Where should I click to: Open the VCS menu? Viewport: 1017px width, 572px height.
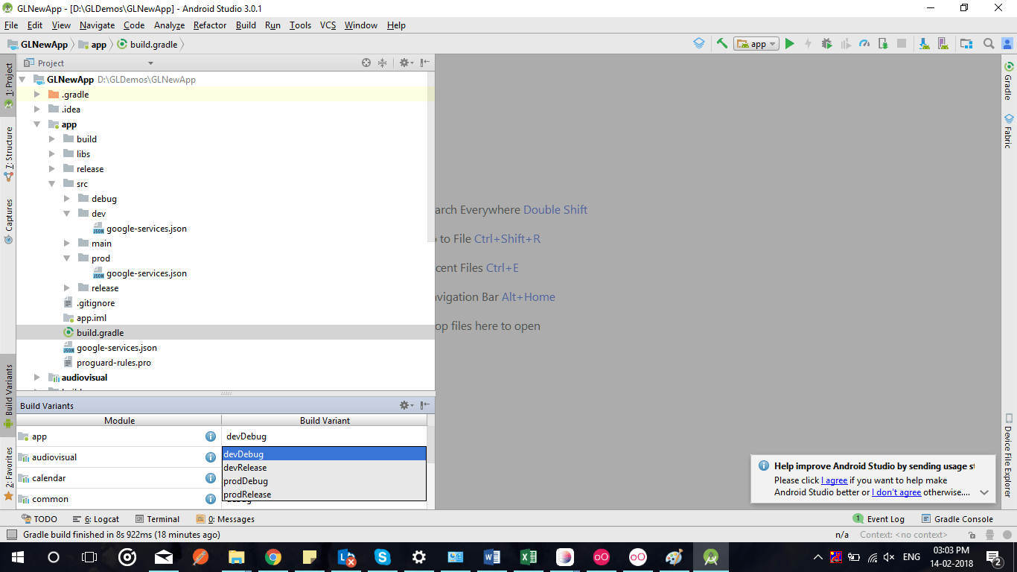[328, 25]
